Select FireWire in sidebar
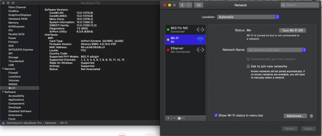This screenshot has height=136, width=322. coord(13,11)
